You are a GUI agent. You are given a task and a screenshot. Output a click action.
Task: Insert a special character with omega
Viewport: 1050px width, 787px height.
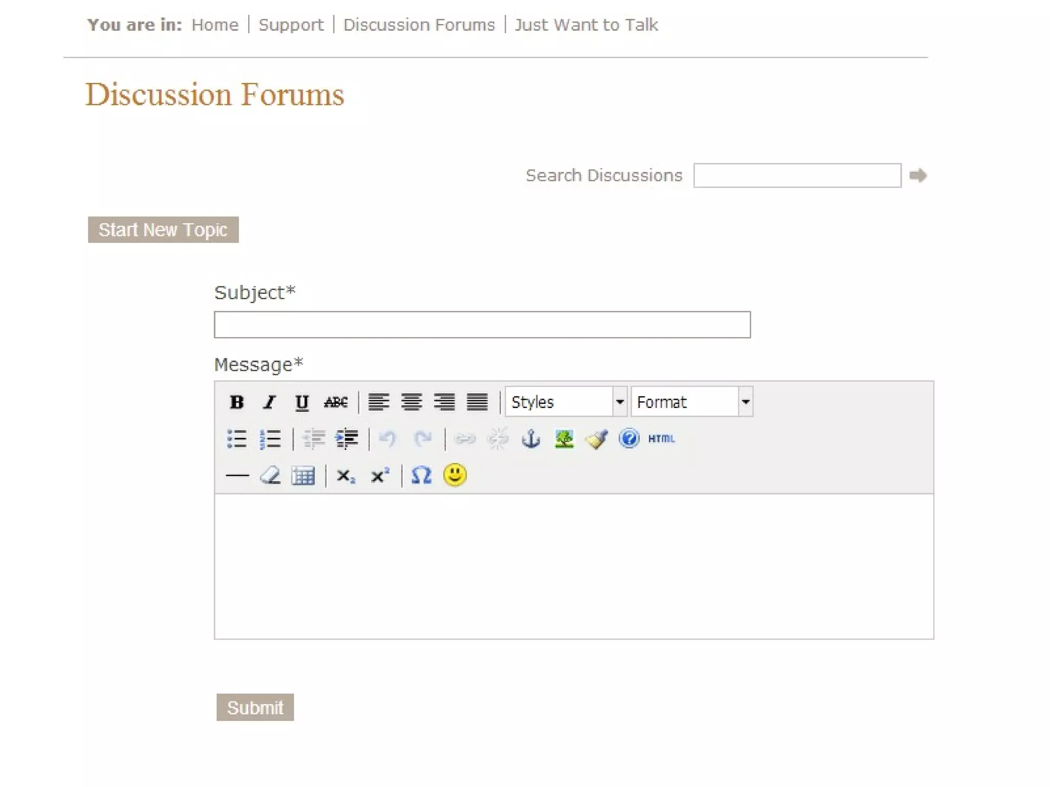(421, 475)
